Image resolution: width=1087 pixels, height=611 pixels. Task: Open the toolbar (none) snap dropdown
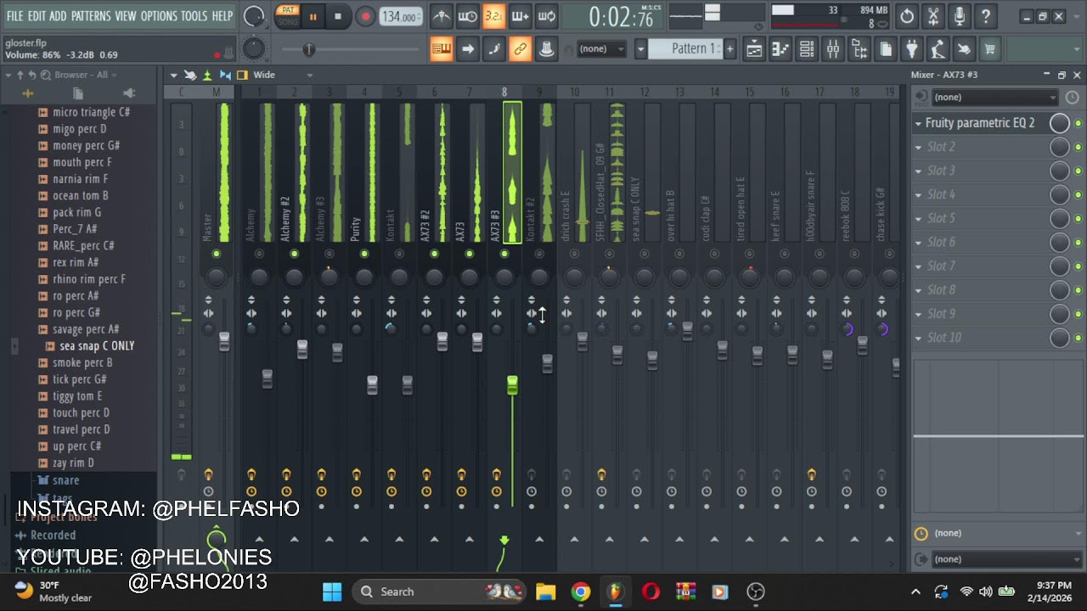click(602, 49)
